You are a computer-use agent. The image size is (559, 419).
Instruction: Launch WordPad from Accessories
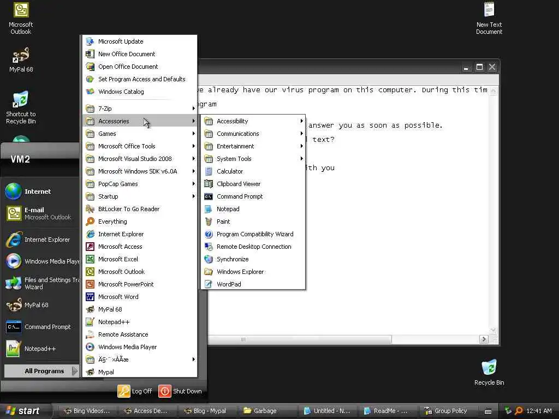[253, 284]
